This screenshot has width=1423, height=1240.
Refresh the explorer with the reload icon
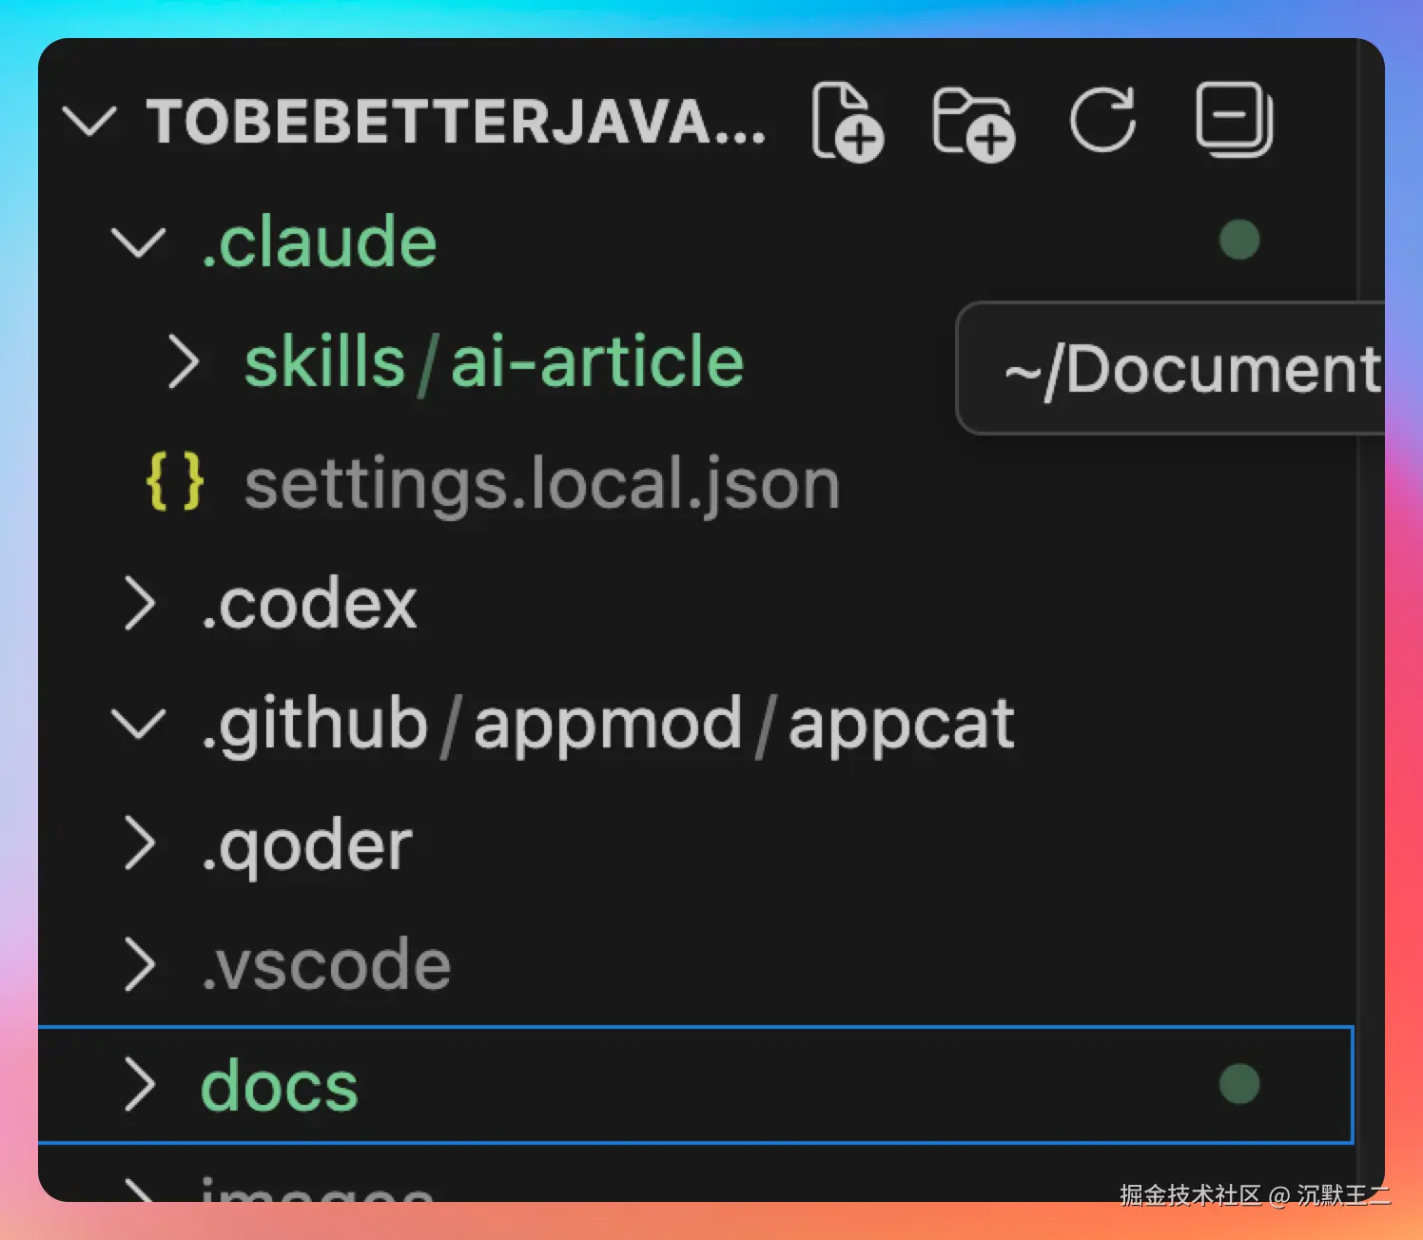pos(1103,120)
